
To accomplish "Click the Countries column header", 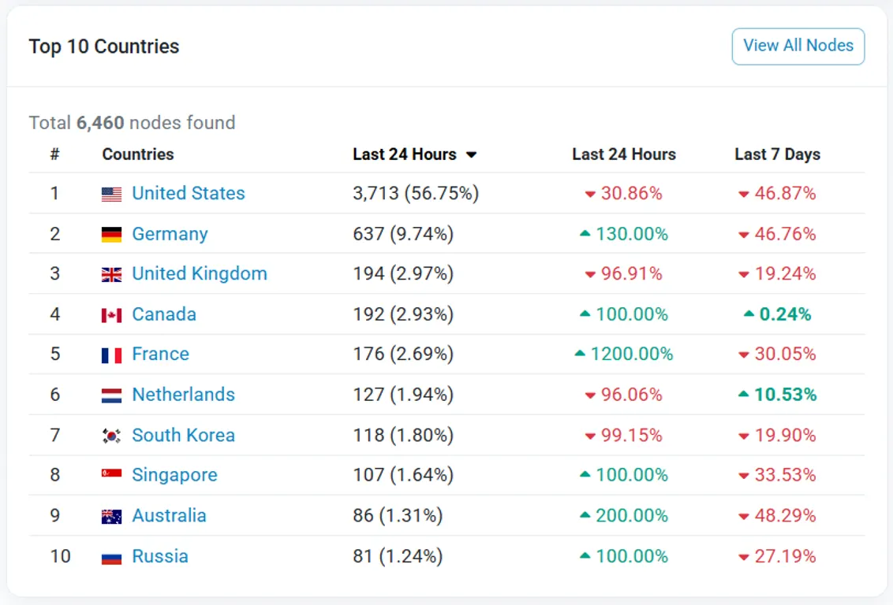I will click(138, 154).
